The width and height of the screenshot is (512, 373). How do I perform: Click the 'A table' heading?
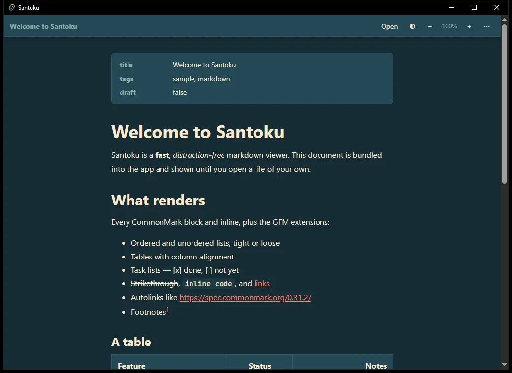(131, 342)
